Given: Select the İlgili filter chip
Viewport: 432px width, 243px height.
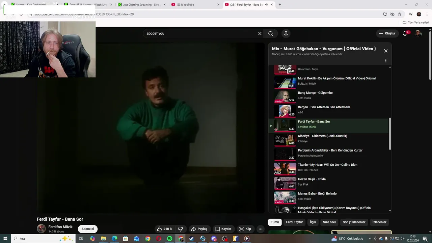Looking at the screenshot, I should pyautogui.click(x=313, y=222).
